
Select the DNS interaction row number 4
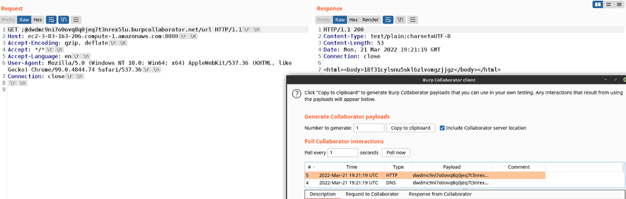tap(425, 183)
